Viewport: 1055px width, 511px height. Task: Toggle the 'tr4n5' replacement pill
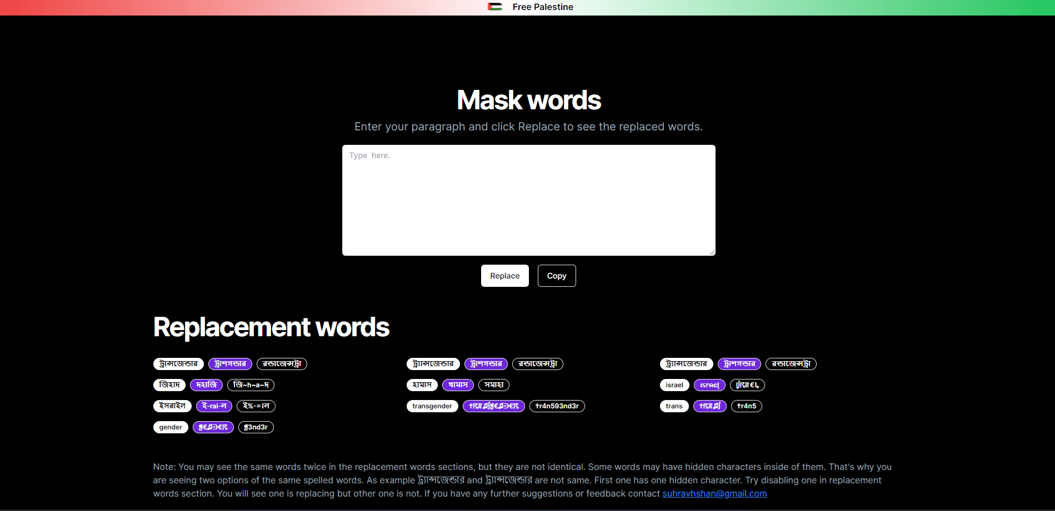(x=747, y=406)
